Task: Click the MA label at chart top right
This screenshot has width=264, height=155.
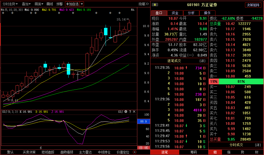Action: pyautogui.click(x=133, y=10)
